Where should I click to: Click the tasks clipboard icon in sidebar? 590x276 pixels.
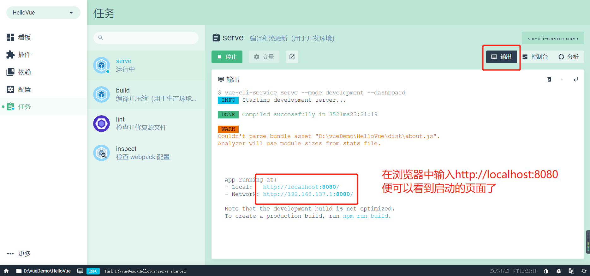(10, 107)
